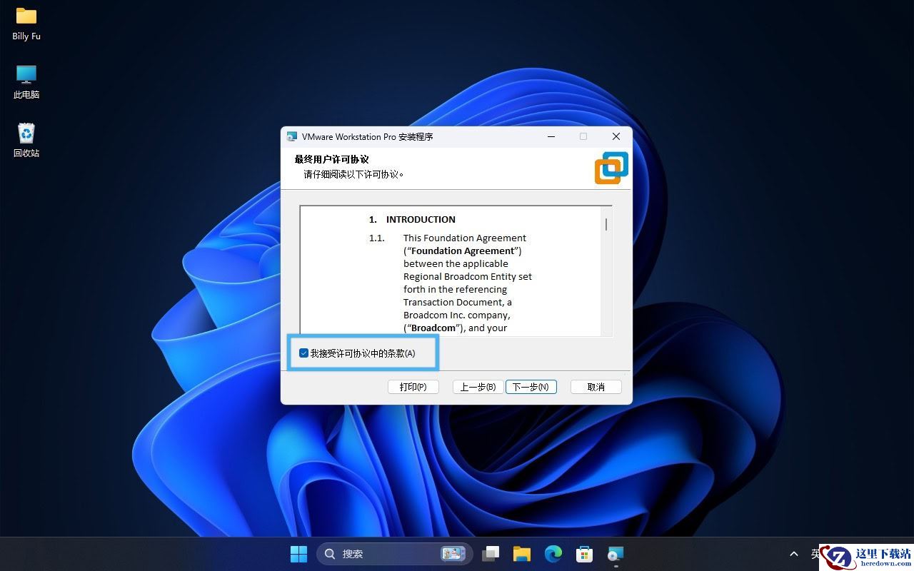Open Task View from the taskbar
914x571 pixels.
(491, 554)
